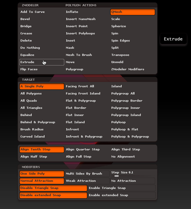Switch to Align Half Step
This screenshot has width=191, height=209.
coord(42,157)
